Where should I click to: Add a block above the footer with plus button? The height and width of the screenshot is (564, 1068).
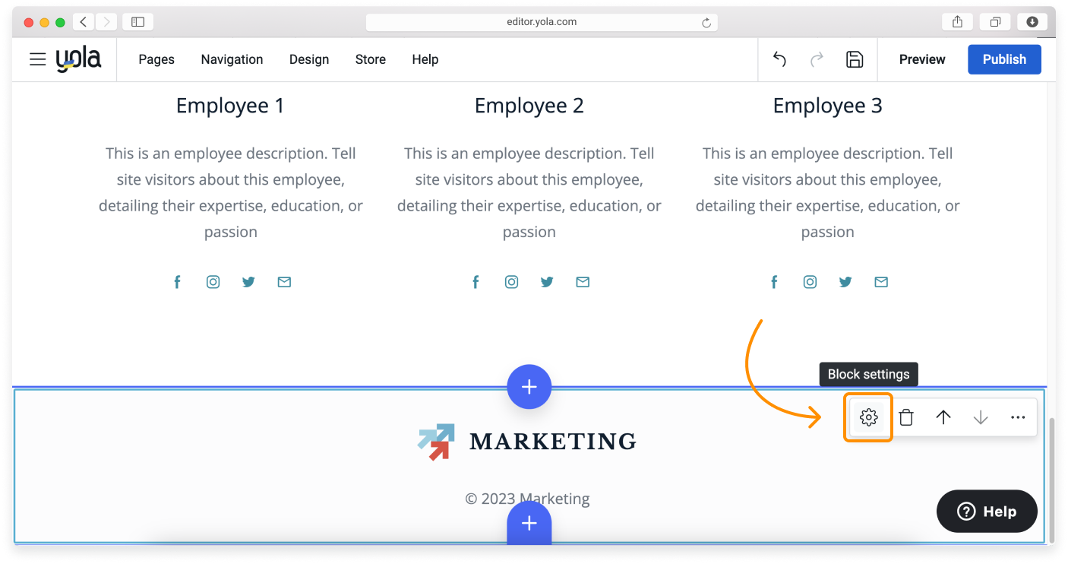tap(529, 387)
